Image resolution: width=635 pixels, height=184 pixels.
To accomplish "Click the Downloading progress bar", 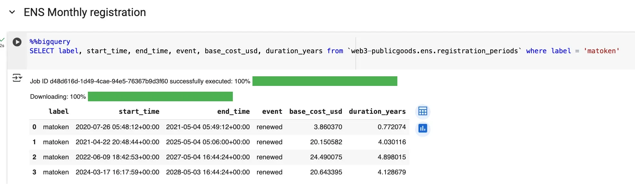I will coord(160,96).
